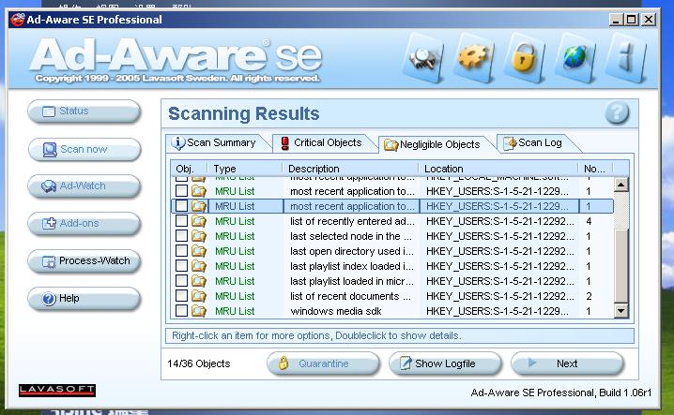Open Process-Watch from the sidebar
This screenshot has width=674, height=415.
84,261
